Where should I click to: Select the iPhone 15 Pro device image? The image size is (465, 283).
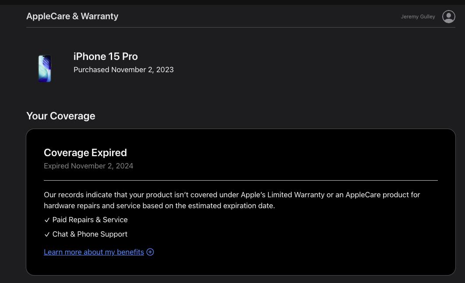click(x=45, y=68)
